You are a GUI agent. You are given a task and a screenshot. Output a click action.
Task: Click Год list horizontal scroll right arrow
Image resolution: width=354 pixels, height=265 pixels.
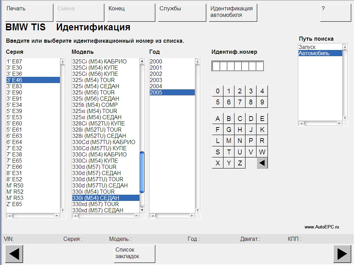[x=192, y=216]
